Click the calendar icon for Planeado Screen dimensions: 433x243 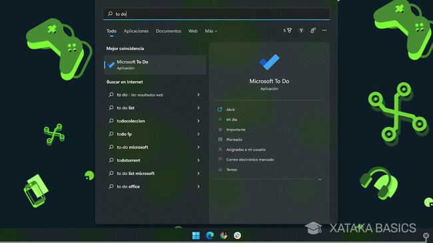tap(220, 139)
